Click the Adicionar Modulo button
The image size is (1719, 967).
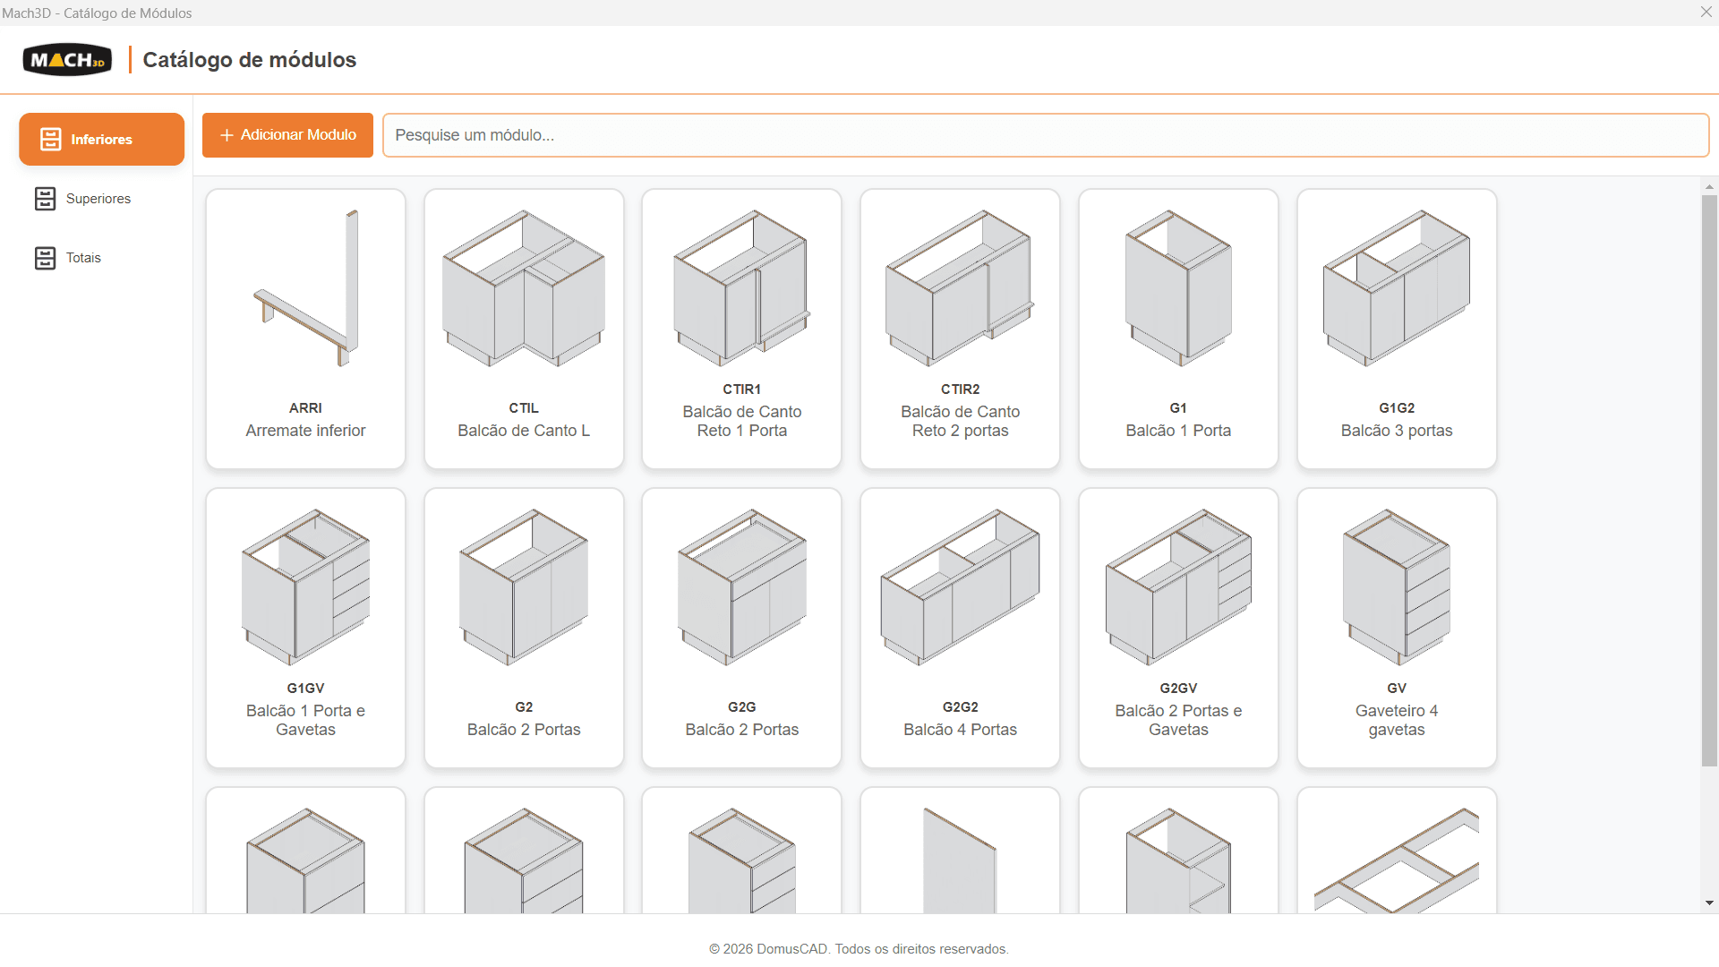(287, 135)
